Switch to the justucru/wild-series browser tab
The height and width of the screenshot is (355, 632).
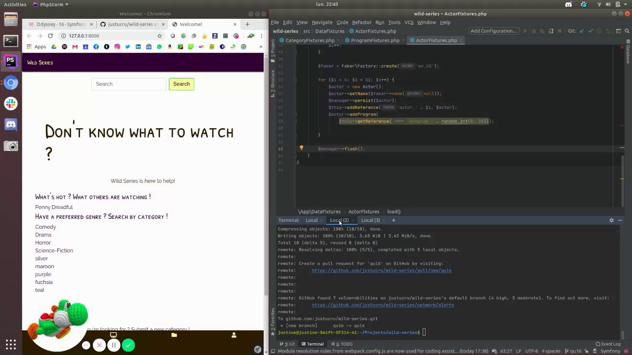(132, 24)
